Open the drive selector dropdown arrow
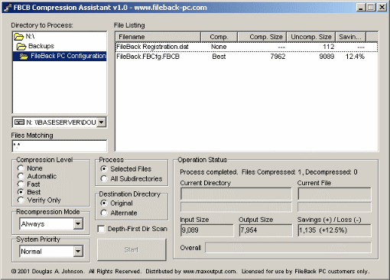Viewport: 390px width, 280px height. point(102,122)
